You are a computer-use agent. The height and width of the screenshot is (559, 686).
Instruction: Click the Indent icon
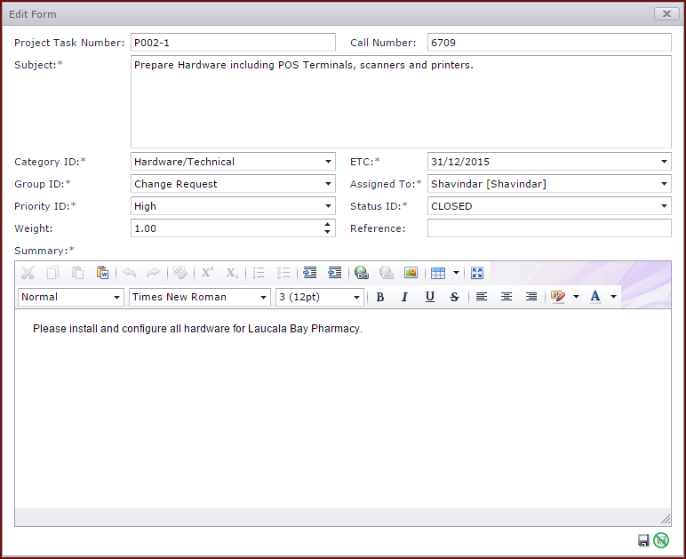(310, 273)
